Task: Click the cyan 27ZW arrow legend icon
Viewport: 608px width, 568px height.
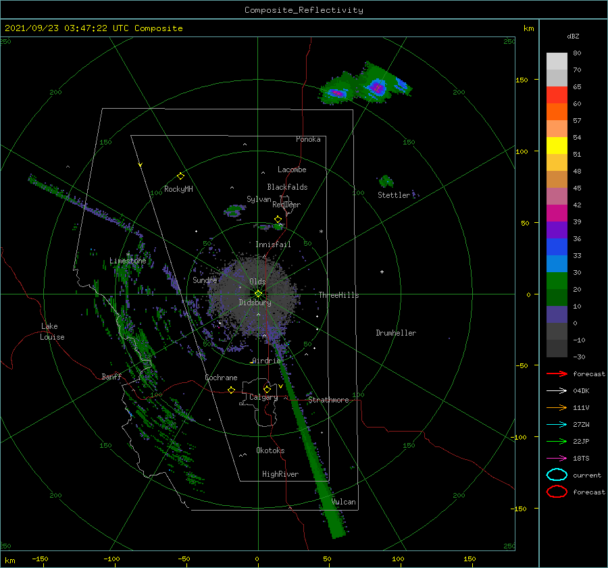Action: click(x=557, y=425)
